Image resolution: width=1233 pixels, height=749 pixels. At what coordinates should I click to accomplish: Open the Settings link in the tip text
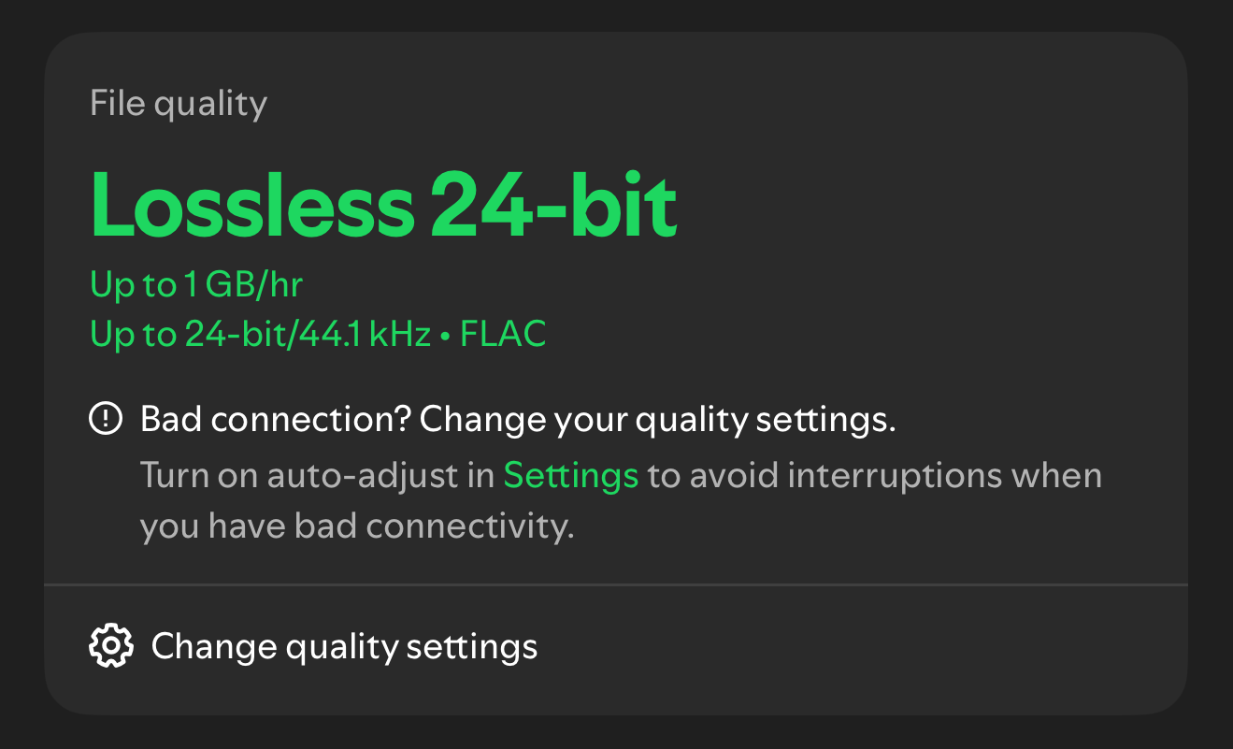click(x=570, y=475)
